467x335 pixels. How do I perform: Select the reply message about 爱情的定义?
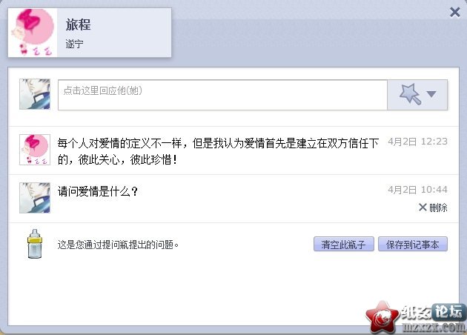[218, 151]
